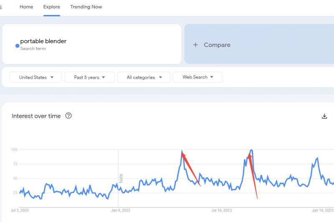This screenshot has width=334, height=222.
Task: Click the Interest over time heading
Action: (x=36, y=116)
